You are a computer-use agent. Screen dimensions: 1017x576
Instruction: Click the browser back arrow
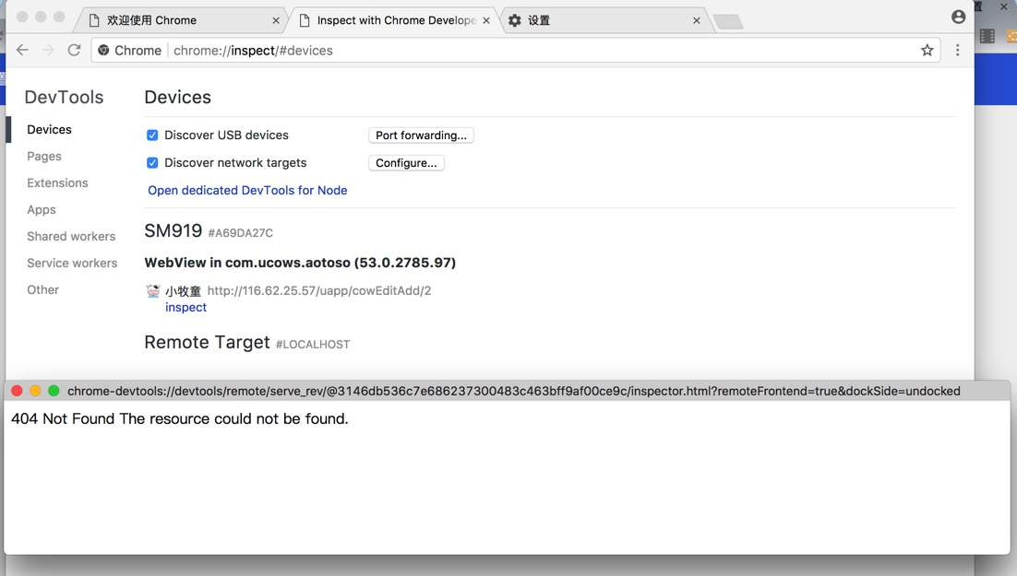tap(22, 51)
